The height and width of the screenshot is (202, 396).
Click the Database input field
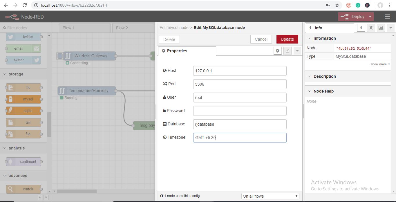[x=240, y=124]
